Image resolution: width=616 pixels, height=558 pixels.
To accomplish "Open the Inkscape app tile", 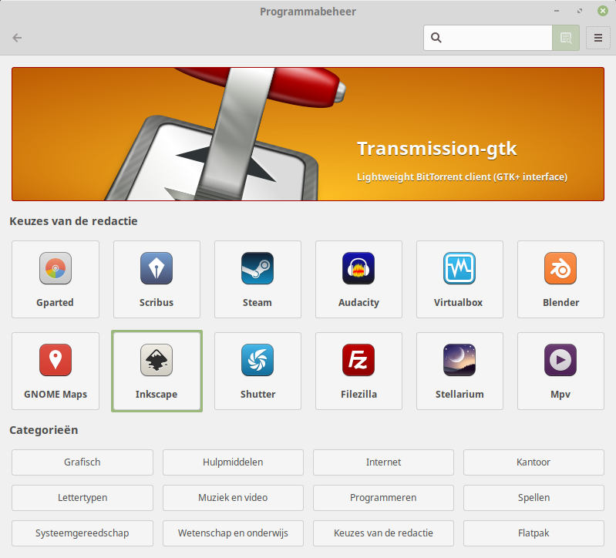I will pos(157,371).
